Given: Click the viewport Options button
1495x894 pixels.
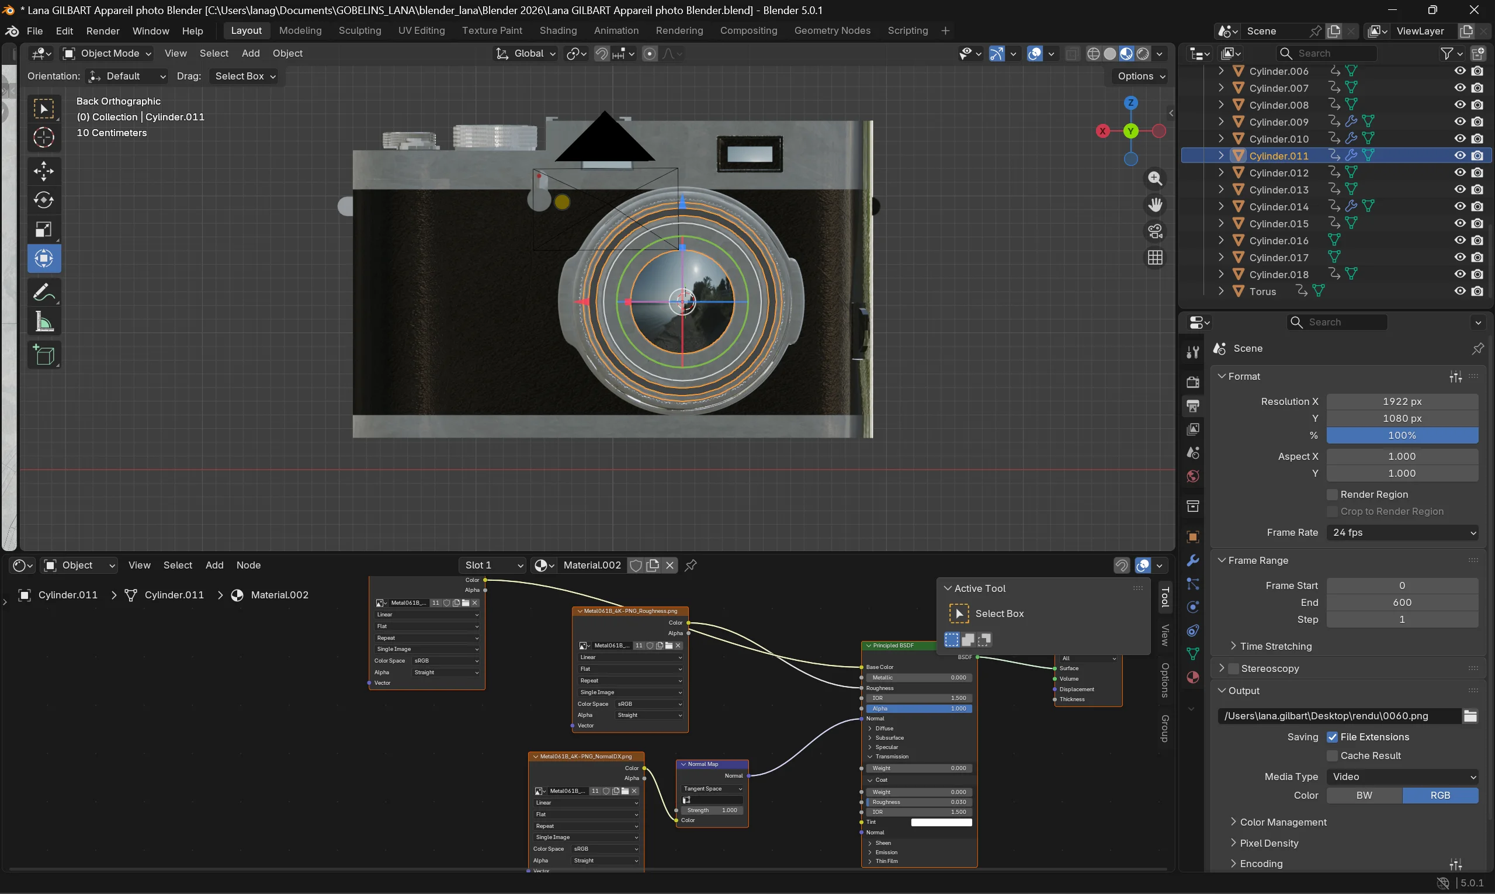Looking at the screenshot, I should 1140,76.
